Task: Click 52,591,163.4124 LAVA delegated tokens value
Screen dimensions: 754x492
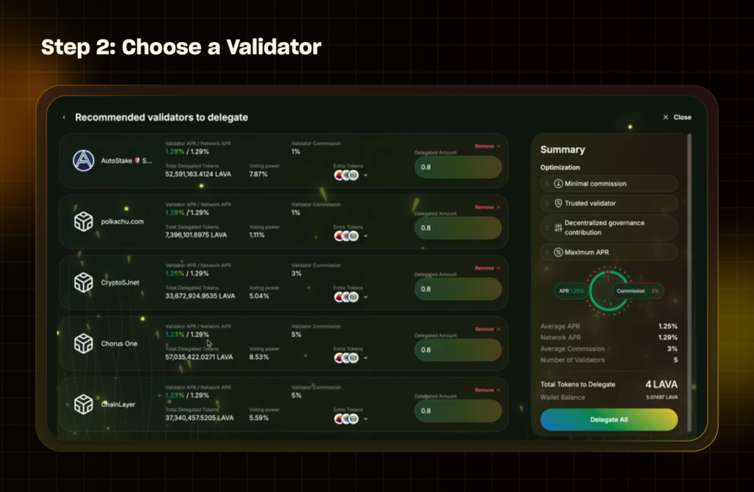Action: point(198,174)
